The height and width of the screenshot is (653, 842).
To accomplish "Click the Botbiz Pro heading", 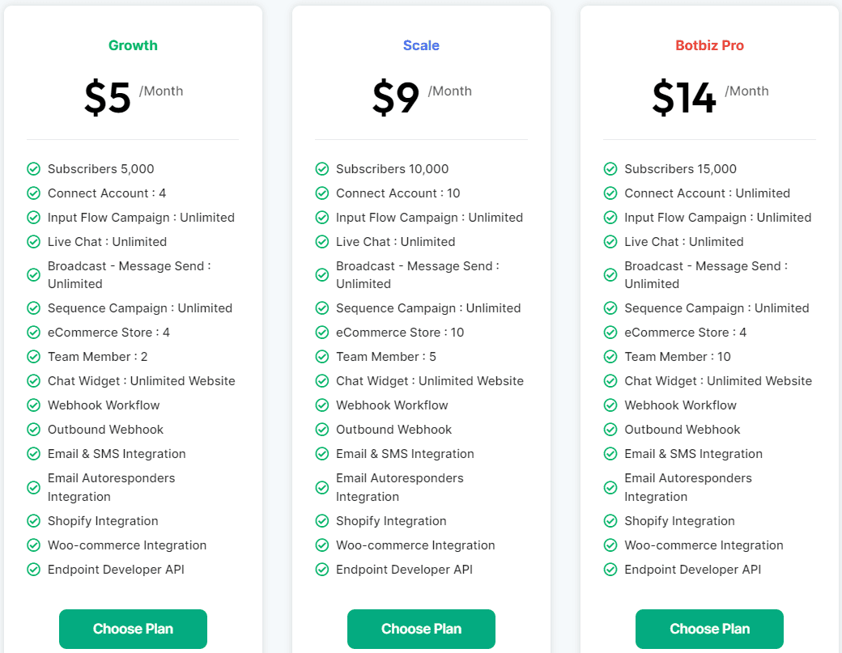I will point(709,45).
